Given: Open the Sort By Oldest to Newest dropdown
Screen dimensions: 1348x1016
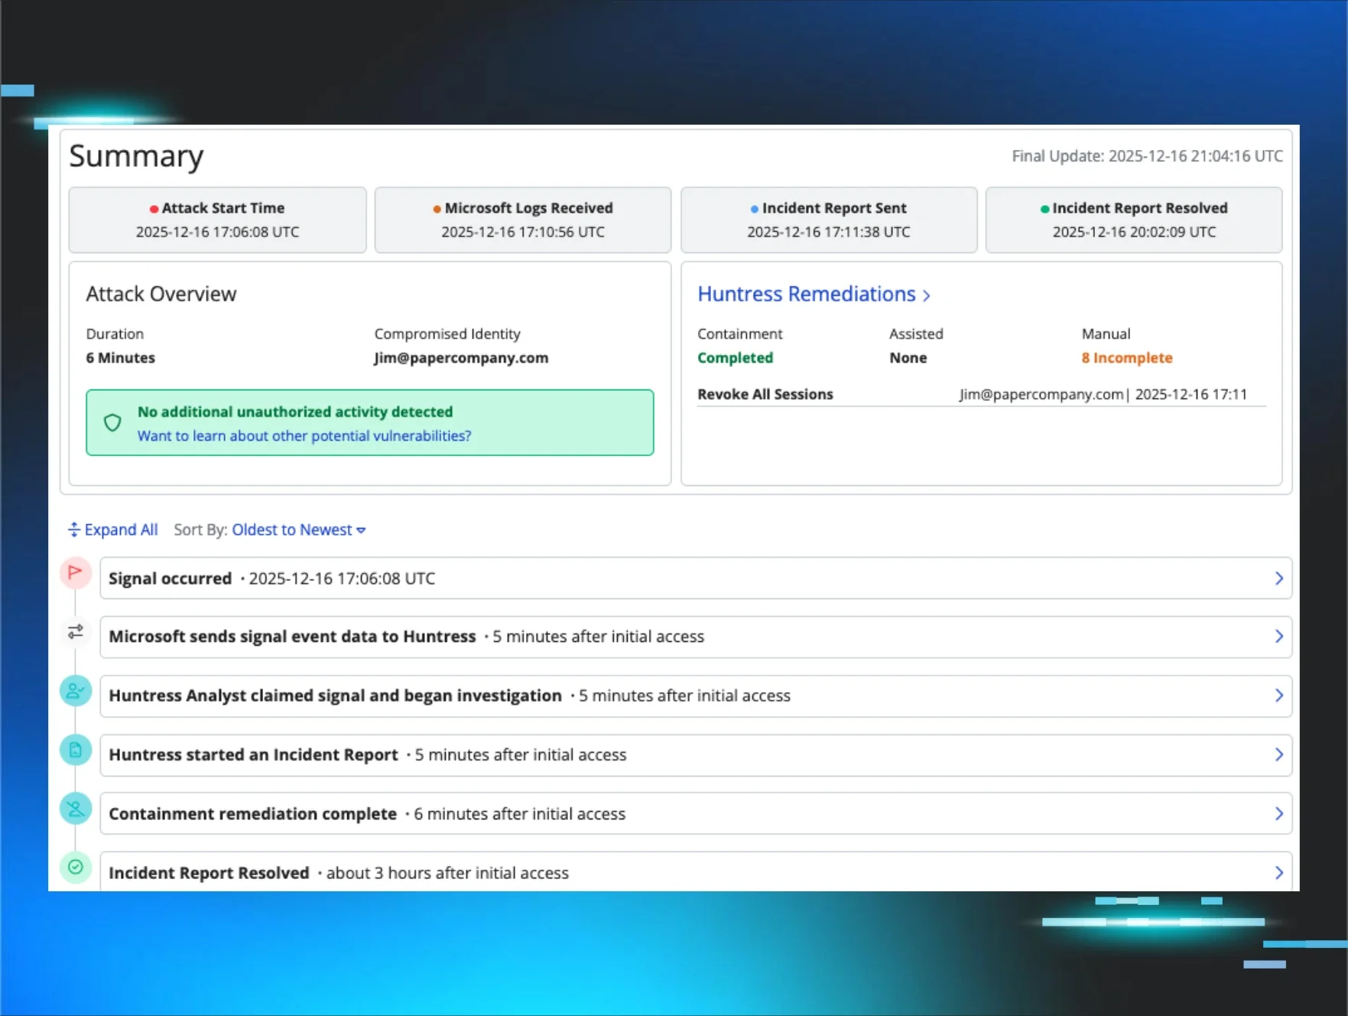Looking at the screenshot, I should click(298, 529).
